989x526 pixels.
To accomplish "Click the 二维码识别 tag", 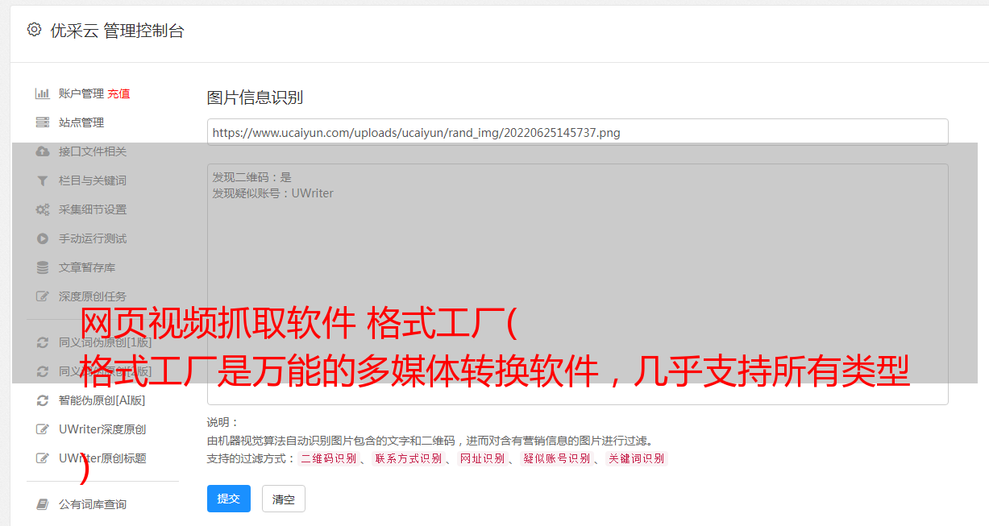I will pyautogui.click(x=328, y=458).
